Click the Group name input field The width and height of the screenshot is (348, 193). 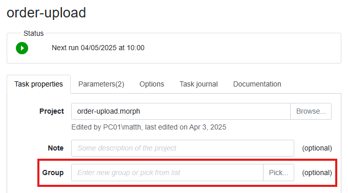click(167, 173)
